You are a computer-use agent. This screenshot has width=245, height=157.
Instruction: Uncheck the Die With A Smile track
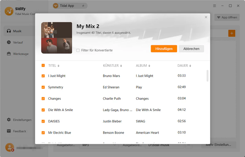pos(43,110)
